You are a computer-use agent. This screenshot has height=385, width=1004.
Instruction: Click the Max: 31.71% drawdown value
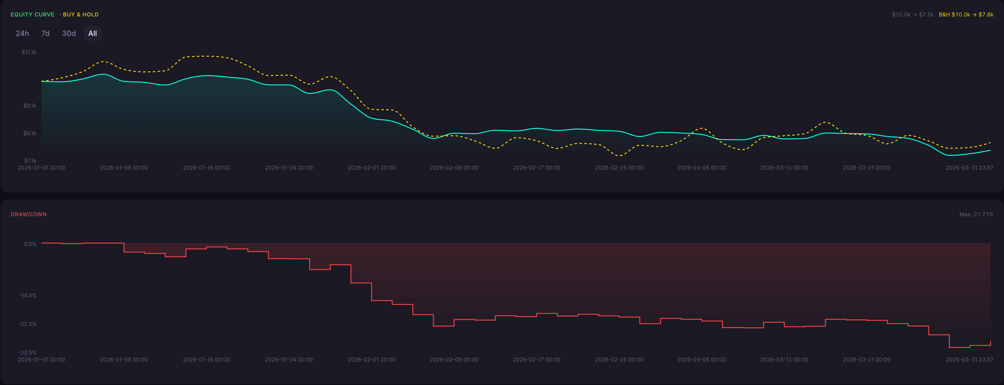pyautogui.click(x=976, y=214)
